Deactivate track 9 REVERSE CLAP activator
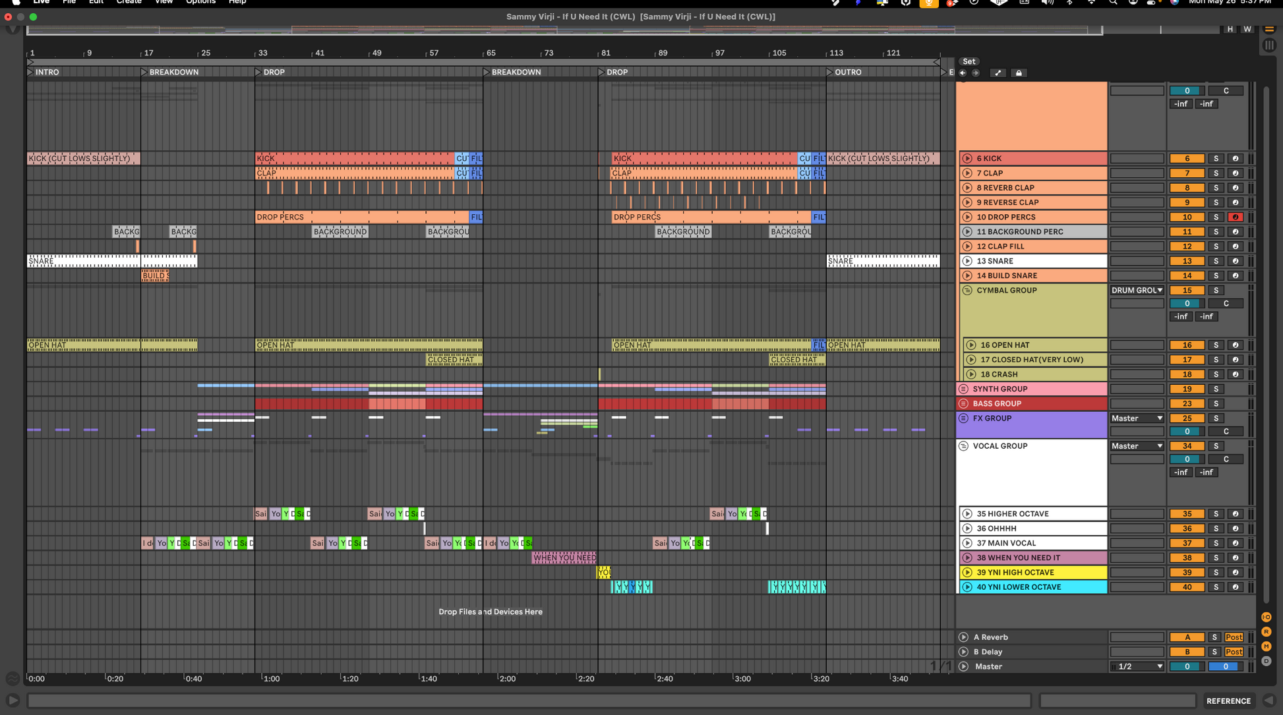The width and height of the screenshot is (1283, 715). point(1187,202)
